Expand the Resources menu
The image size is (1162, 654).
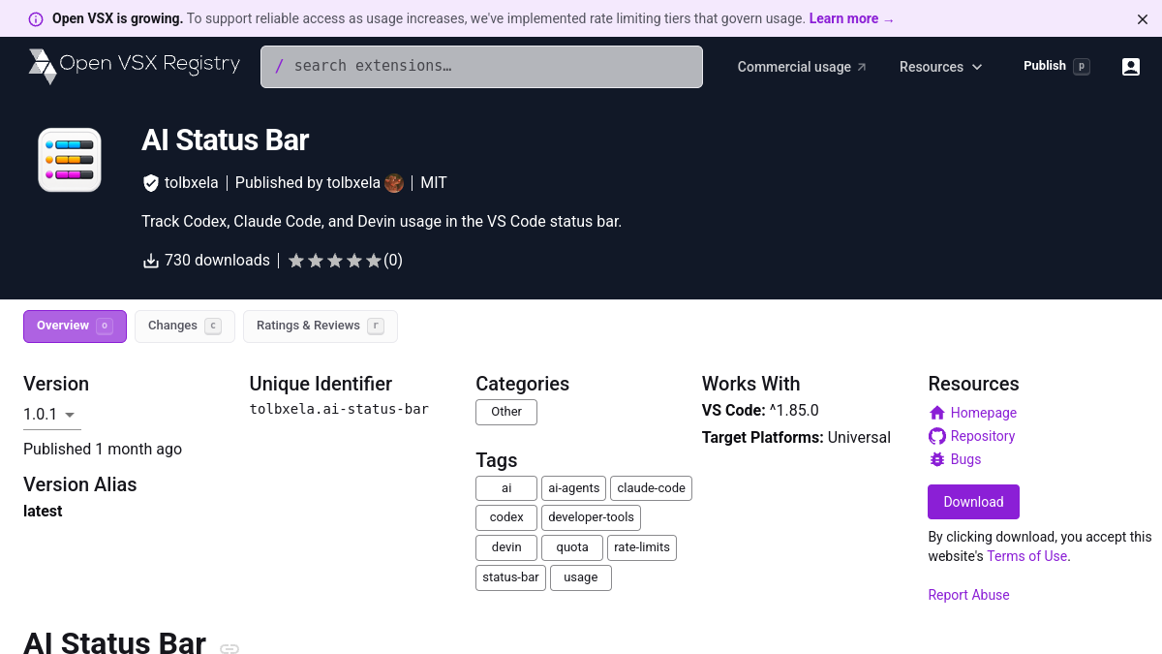tap(941, 67)
